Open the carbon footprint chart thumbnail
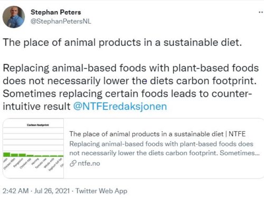This screenshot has width=264, height=199. click(x=33, y=148)
